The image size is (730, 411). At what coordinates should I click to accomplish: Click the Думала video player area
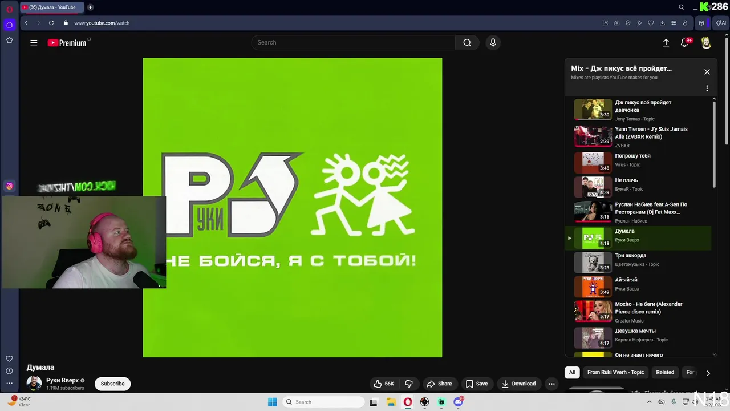293,208
